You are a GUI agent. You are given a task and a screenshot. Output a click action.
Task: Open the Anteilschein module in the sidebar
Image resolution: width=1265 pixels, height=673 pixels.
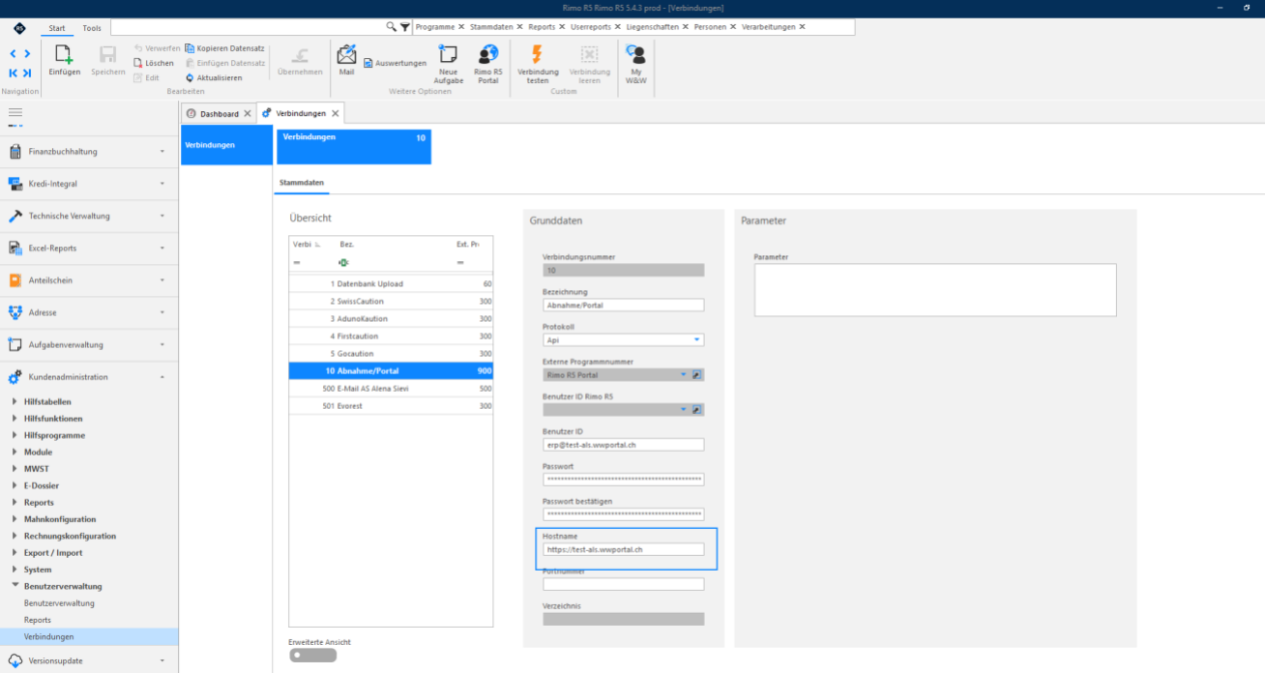pos(89,280)
